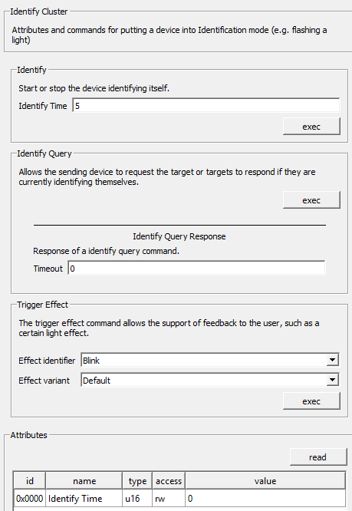Click the type column header
The height and width of the screenshot is (511, 352).
tap(137, 481)
